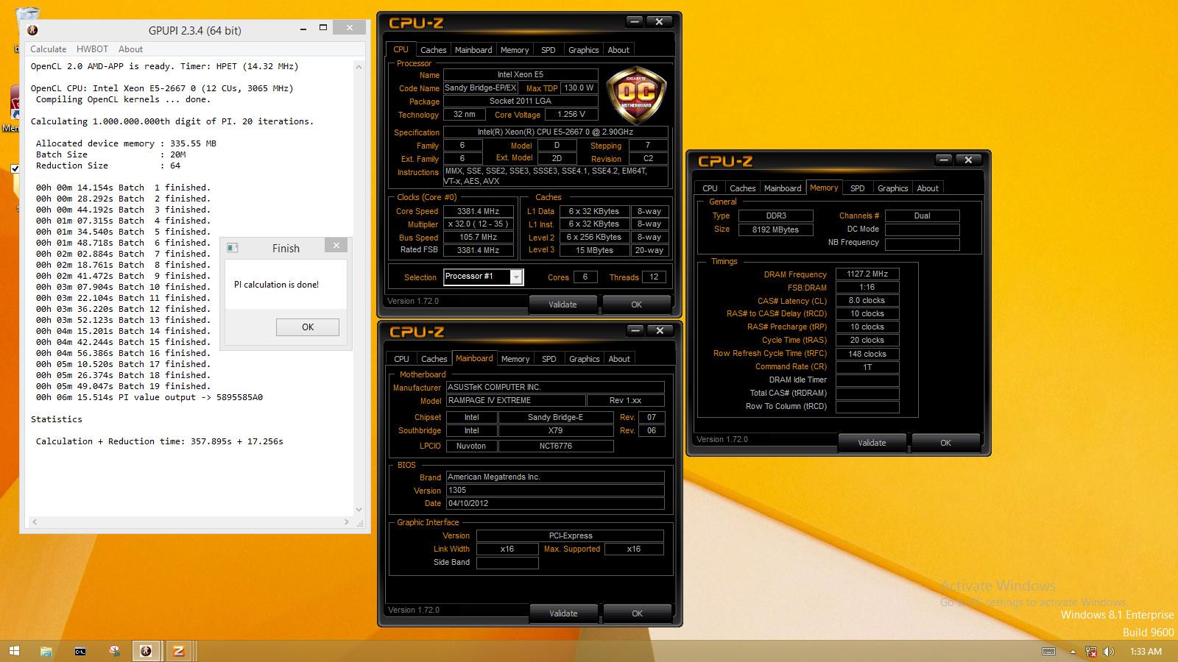The image size is (1178, 662).
Task: Click OK in the CPU tab window
Action: click(x=637, y=304)
